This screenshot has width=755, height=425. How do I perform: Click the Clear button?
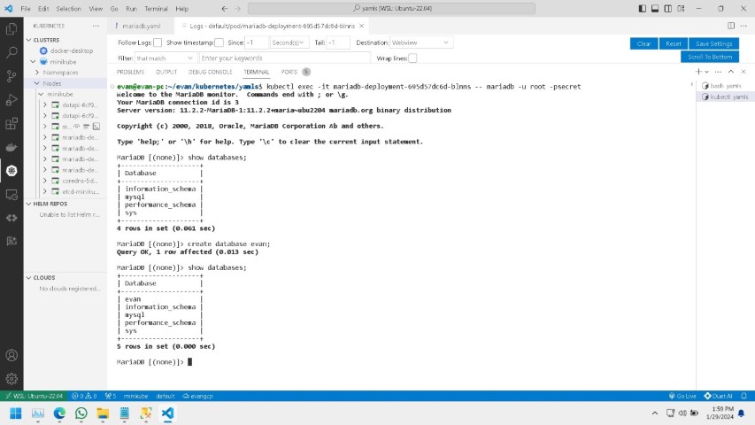pyautogui.click(x=643, y=43)
